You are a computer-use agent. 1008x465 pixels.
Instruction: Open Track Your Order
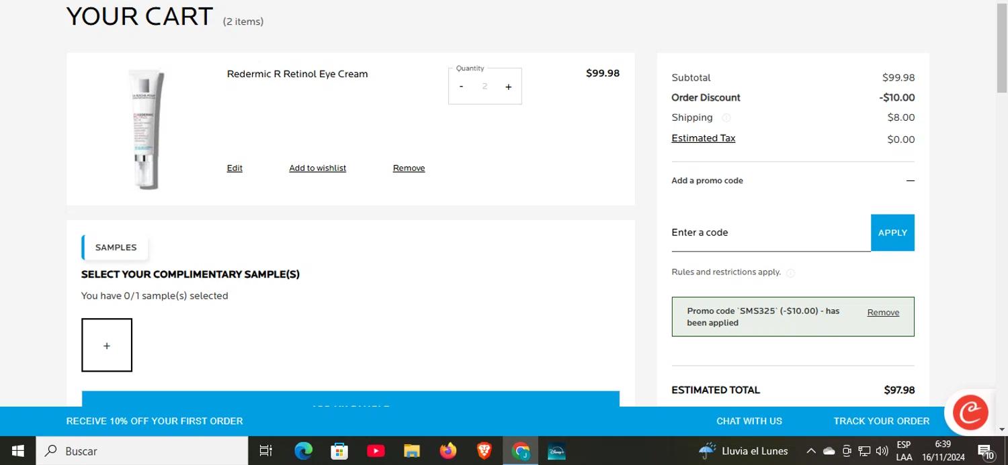click(881, 421)
